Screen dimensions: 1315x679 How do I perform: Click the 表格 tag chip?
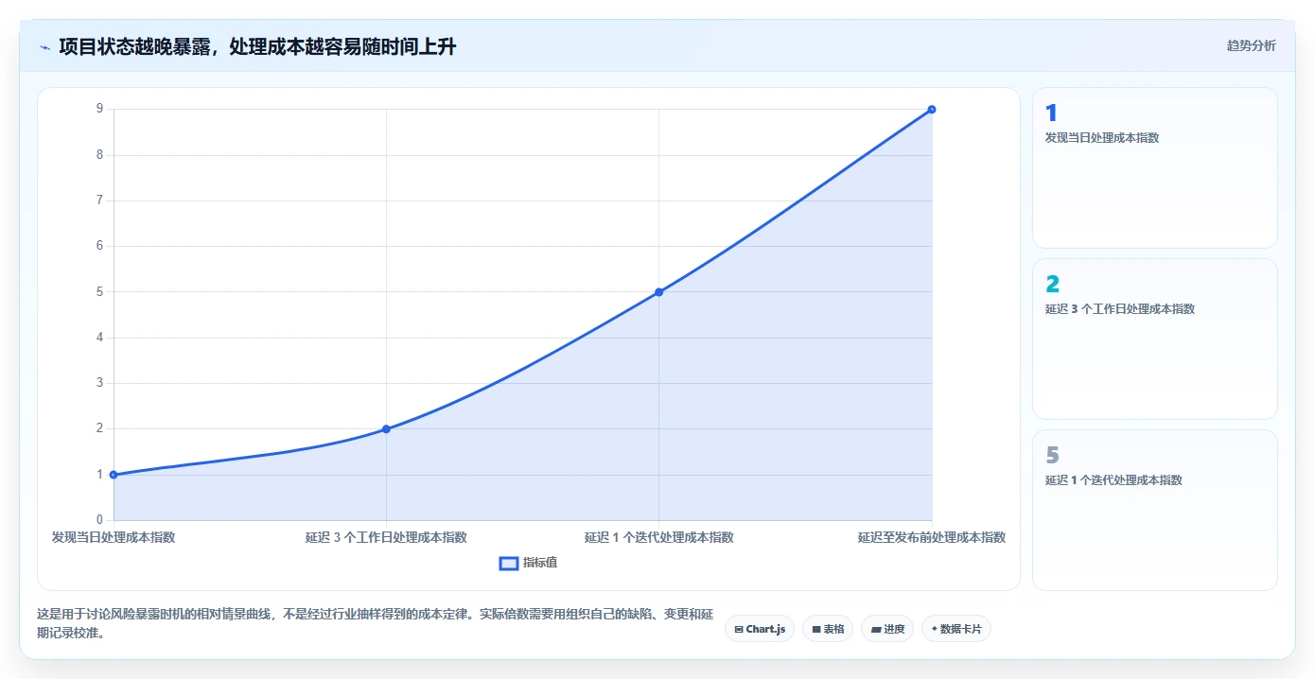[x=828, y=629]
